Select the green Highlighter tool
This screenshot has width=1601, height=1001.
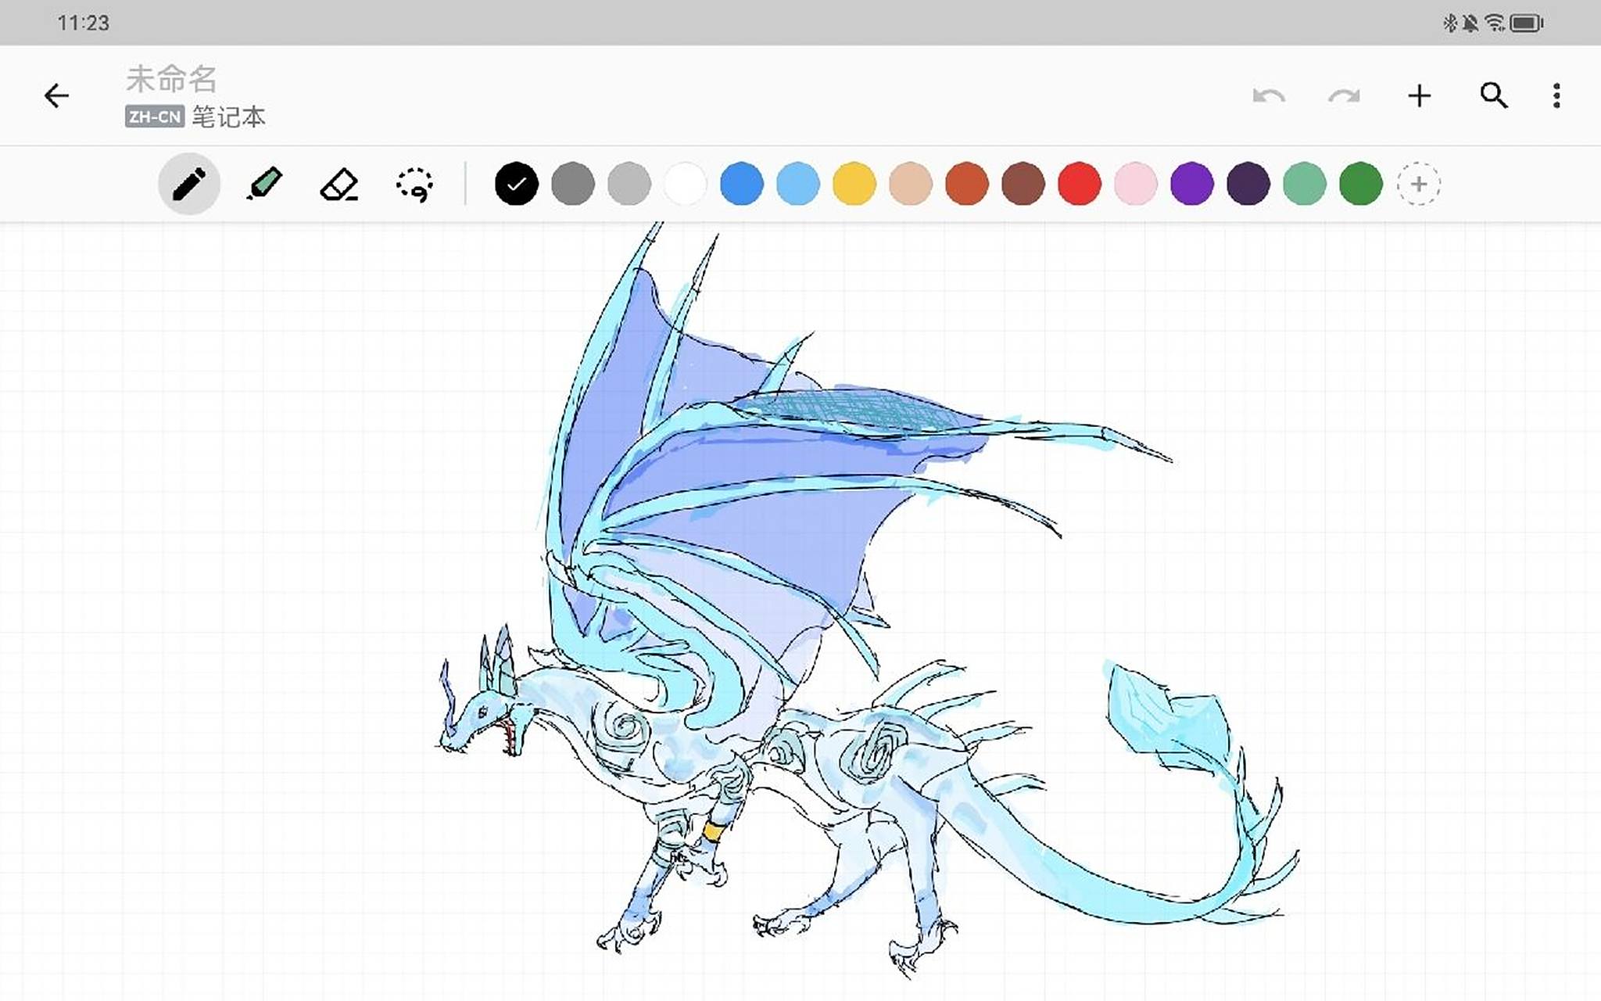(x=264, y=185)
